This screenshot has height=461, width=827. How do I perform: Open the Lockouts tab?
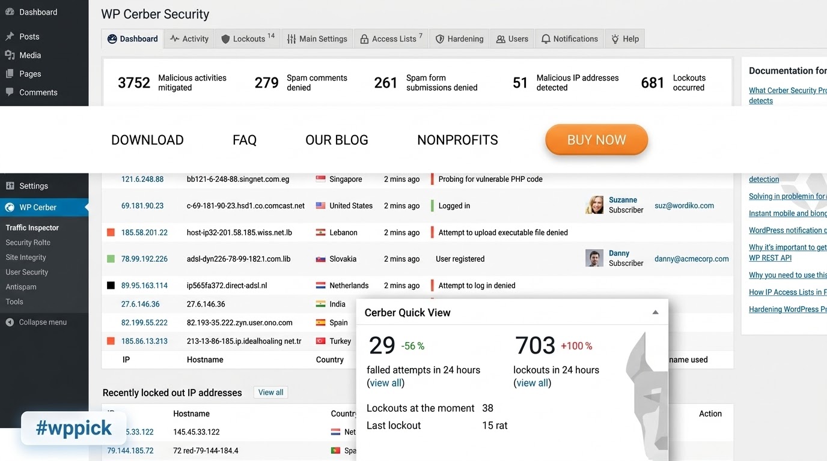[x=248, y=38]
